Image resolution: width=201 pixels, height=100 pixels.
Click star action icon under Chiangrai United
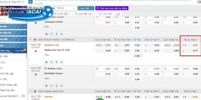46,34
